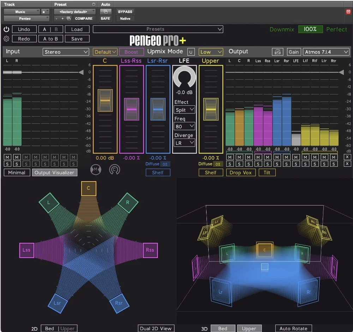Toggle the BYPASS button

[x=125, y=12]
